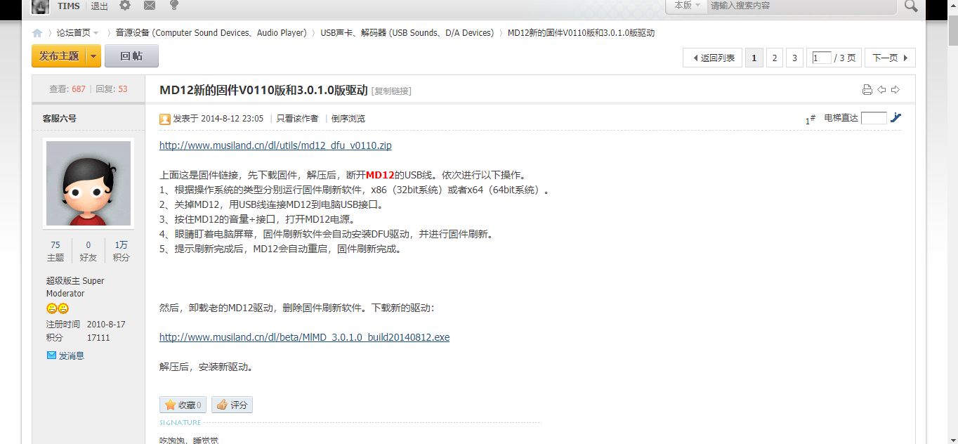Go to previous thread via left arrow icon
This screenshot has height=444, width=958.
click(882, 89)
